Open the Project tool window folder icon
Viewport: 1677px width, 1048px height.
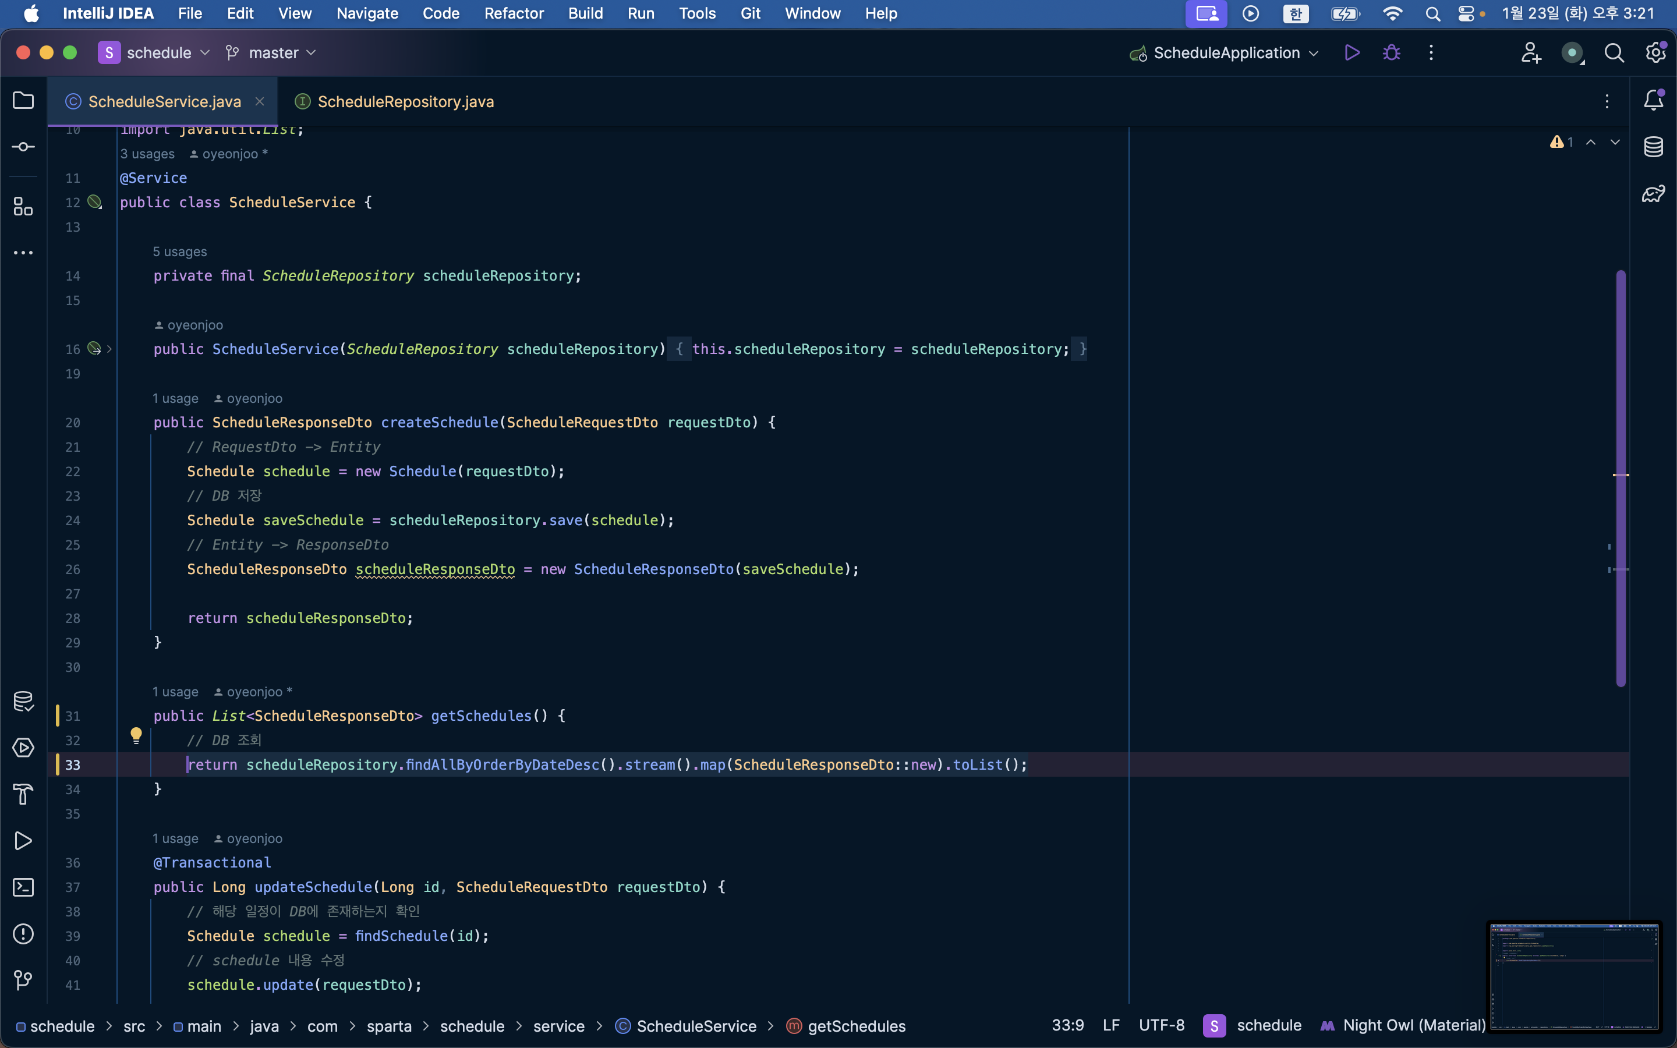coord(23,101)
